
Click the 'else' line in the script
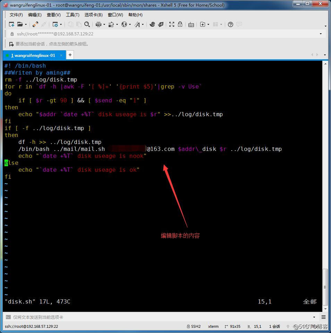(11, 163)
